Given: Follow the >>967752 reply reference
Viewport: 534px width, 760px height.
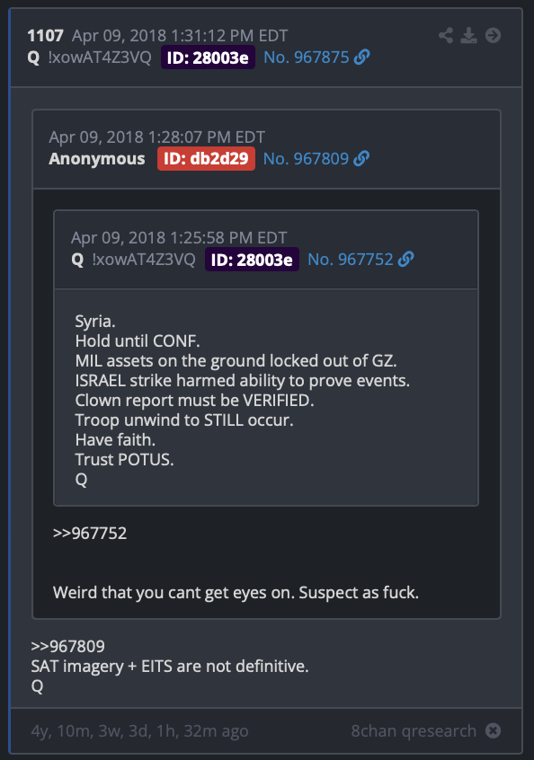Looking at the screenshot, I should coord(90,533).
